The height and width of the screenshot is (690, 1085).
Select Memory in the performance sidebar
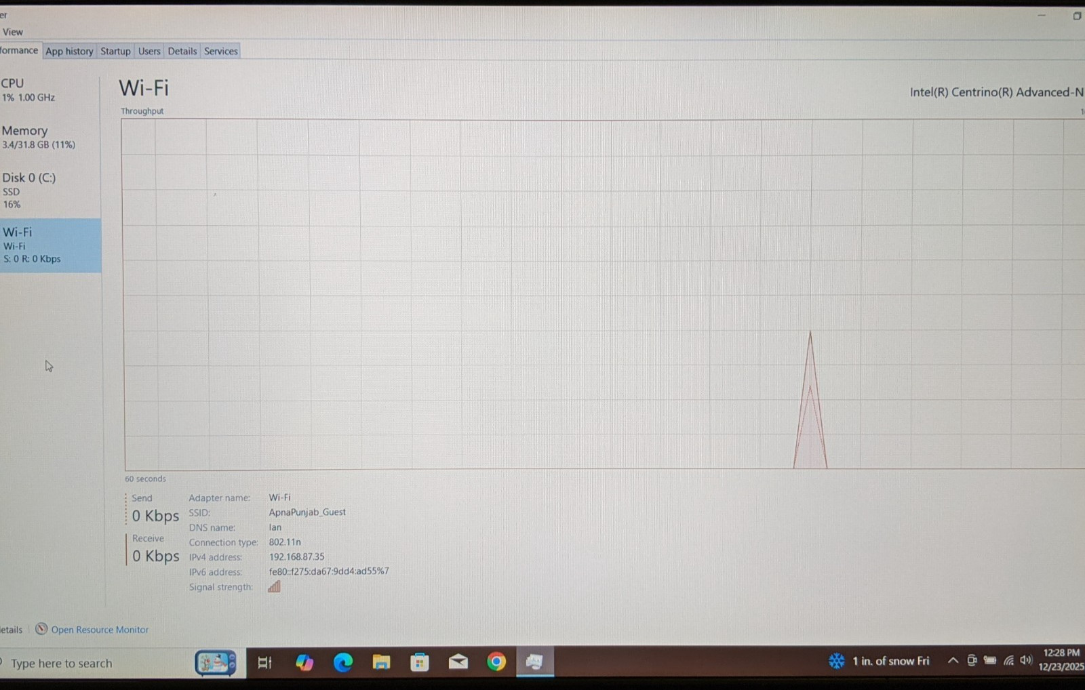pyautogui.click(x=49, y=137)
